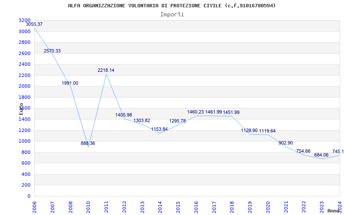Click the 2012 x-axis year label
Screen dimensions: 344x215
(124, 206)
